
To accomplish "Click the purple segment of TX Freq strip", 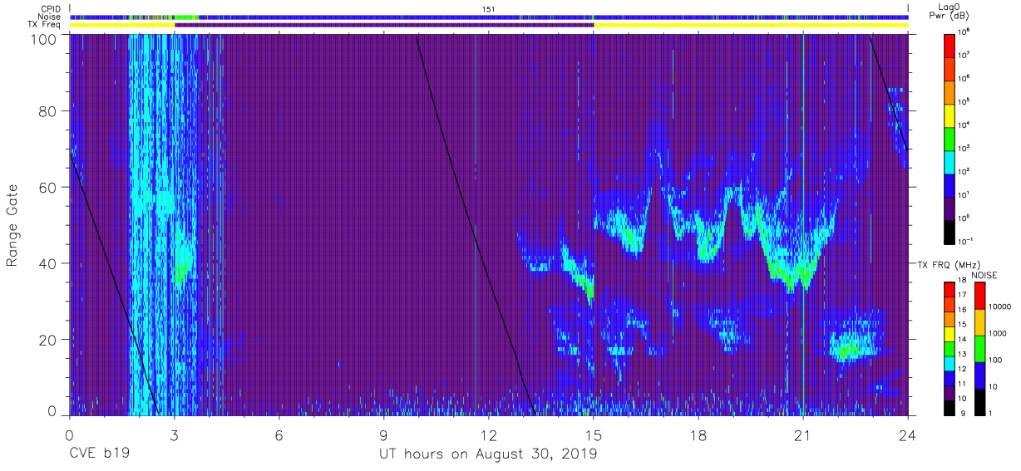I will (x=384, y=25).
